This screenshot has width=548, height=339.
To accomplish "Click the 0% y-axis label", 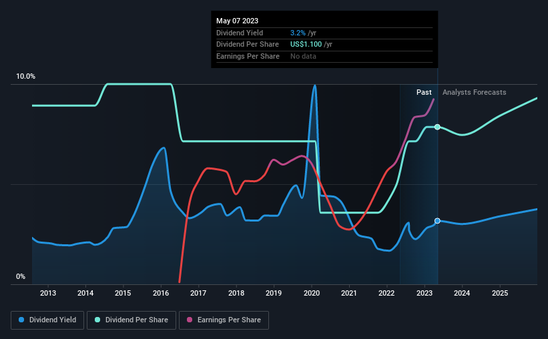I will click(x=21, y=276).
